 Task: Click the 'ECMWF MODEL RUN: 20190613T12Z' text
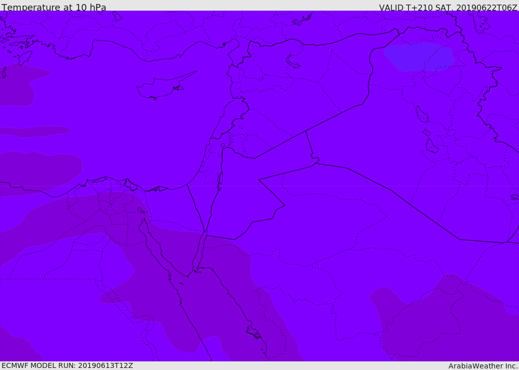pos(67,365)
